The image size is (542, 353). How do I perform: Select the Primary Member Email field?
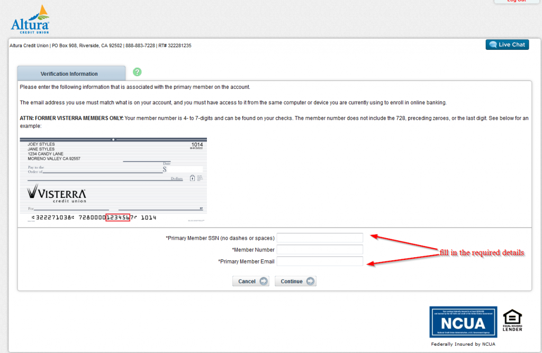point(320,261)
